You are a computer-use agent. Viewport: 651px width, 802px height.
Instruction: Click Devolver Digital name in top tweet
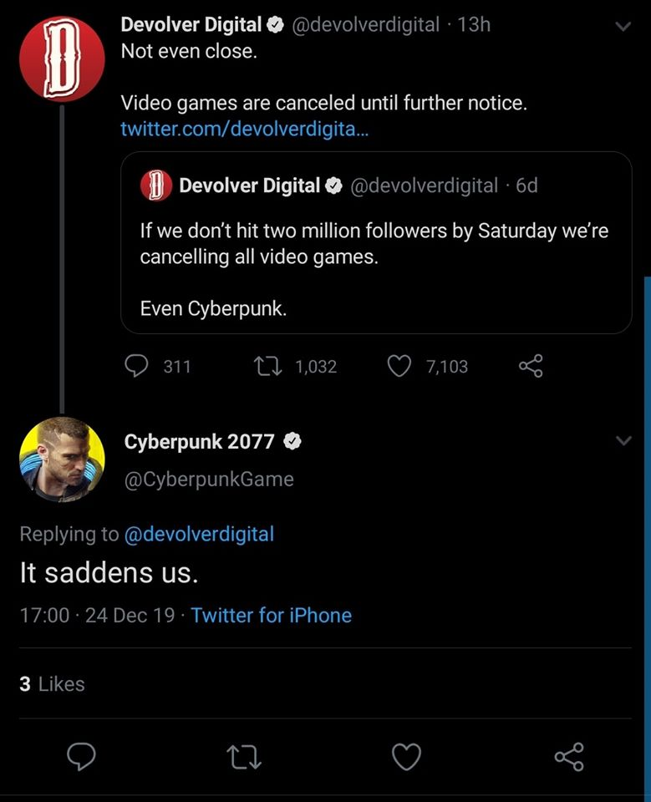coord(191,24)
